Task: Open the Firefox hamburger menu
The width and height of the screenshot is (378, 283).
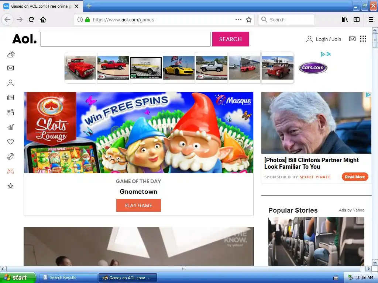Action: [x=371, y=20]
